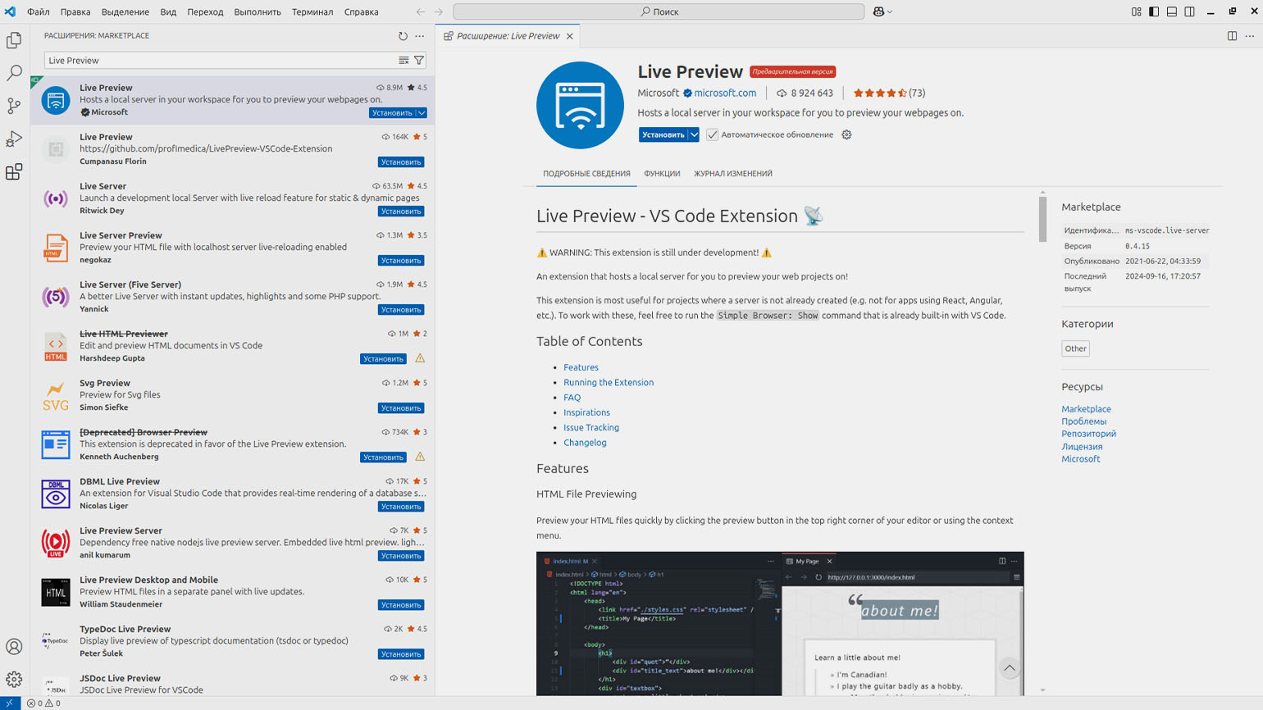Open the extensions filter menu
The image size is (1263, 710).
tap(419, 61)
